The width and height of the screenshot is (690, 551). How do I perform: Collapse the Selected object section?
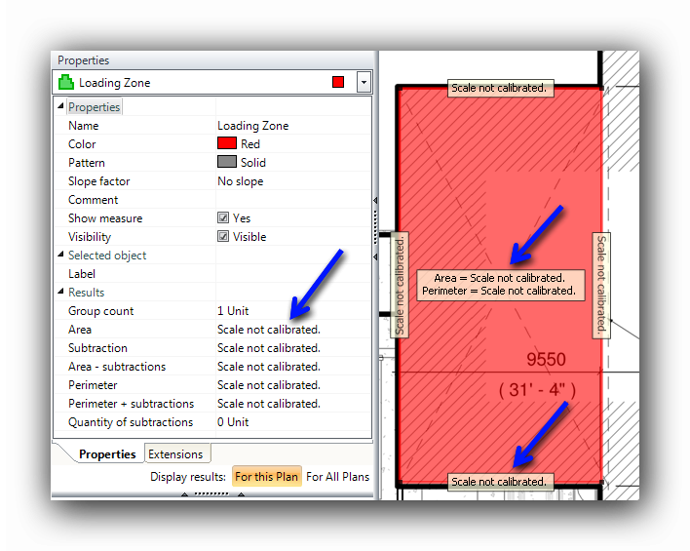pos(60,255)
